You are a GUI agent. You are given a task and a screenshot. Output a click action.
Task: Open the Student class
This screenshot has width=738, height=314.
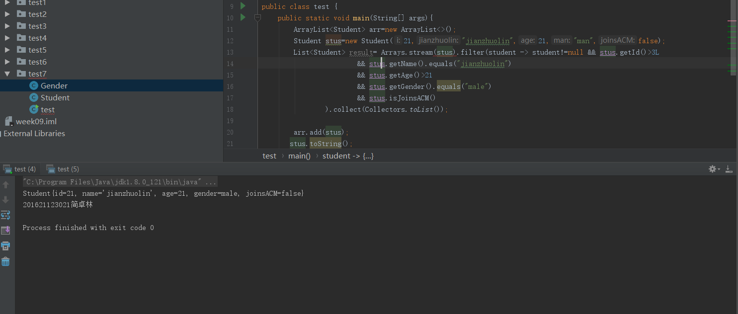click(x=55, y=97)
